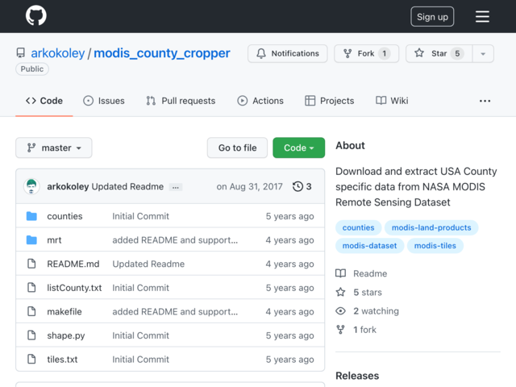This screenshot has width=516, height=387.
Task: Click the bell icon in Notifications
Action: pos(261,53)
